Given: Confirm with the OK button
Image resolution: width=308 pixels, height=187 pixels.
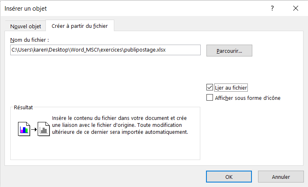Looking at the screenshot, I should coord(229,177).
